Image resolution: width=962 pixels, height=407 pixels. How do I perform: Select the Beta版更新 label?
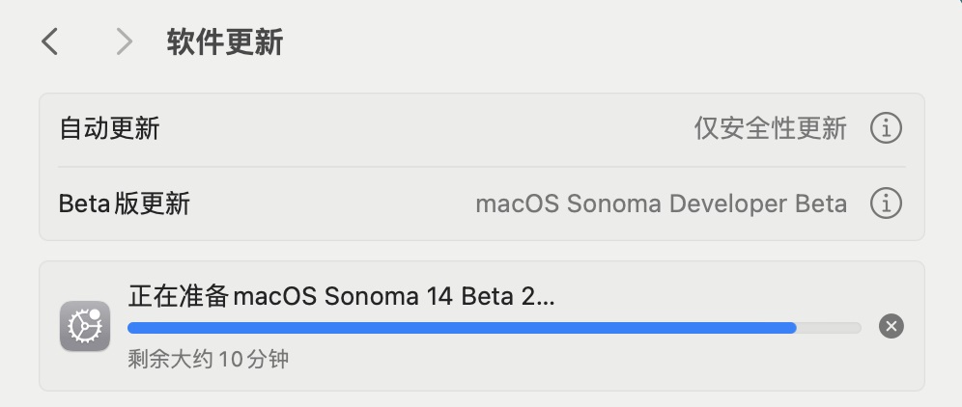[125, 204]
